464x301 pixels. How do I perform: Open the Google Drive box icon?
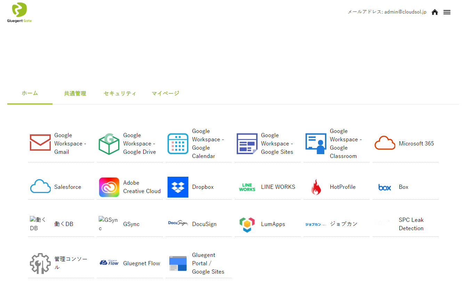[109, 144]
